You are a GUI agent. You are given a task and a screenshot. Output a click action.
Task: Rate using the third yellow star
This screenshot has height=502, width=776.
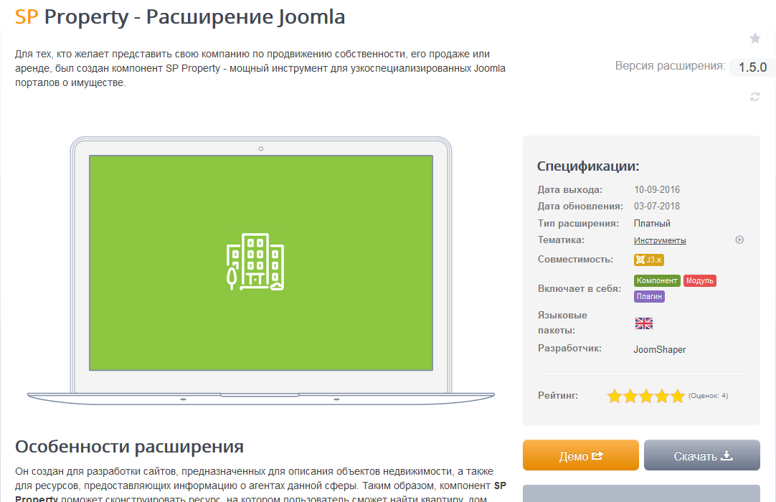click(646, 396)
